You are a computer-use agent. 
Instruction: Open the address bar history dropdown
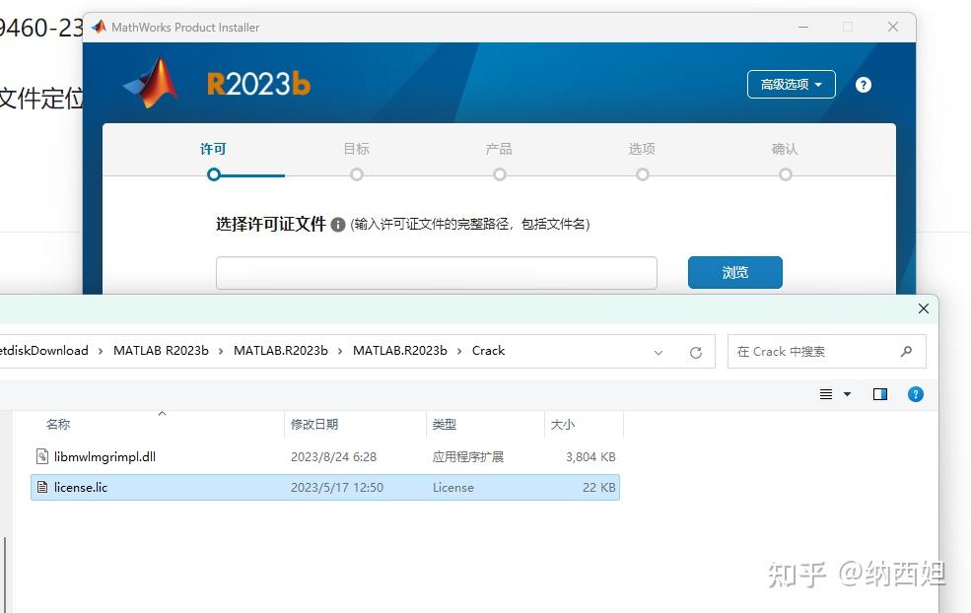(659, 352)
